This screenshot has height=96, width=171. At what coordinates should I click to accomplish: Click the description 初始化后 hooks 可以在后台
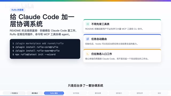point(112,44)
